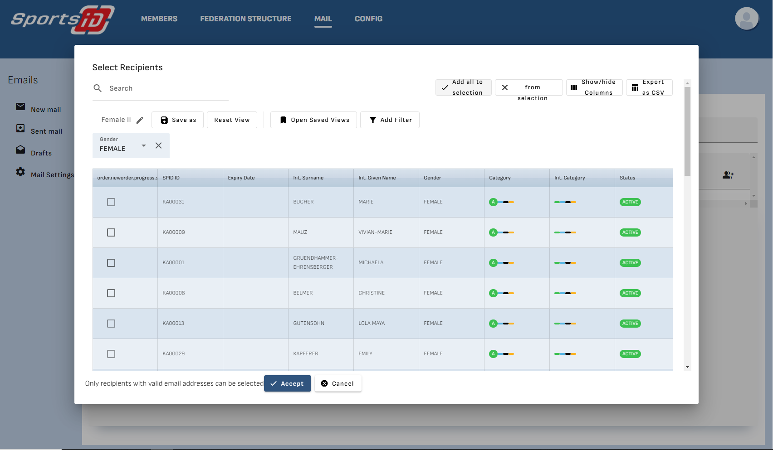
Task: Click the user avatar icon
Action: click(746, 19)
